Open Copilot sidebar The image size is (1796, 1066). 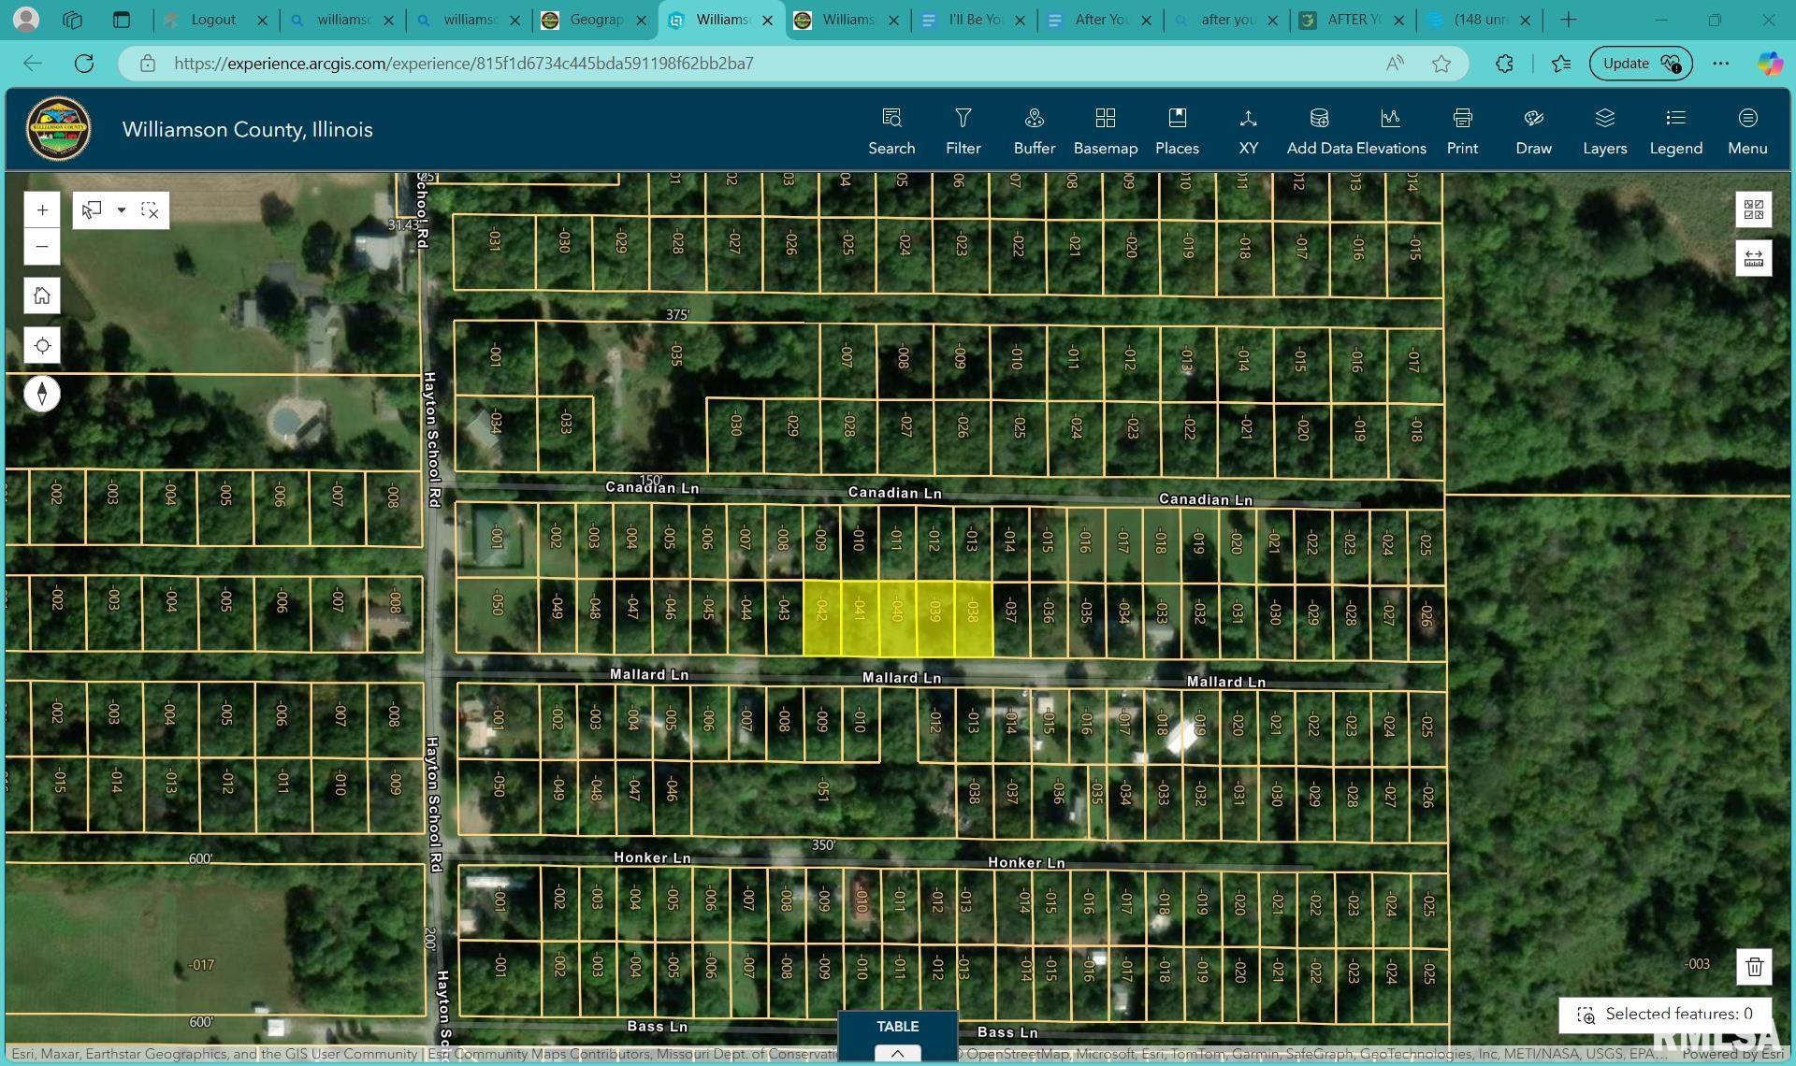click(x=1770, y=64)
